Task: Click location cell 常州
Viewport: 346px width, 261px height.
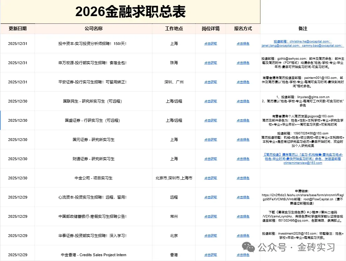Action: (x=174, y=216)
